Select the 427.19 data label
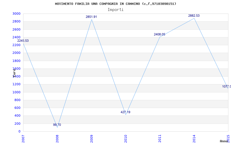231x144 pixels. (125, 112)
